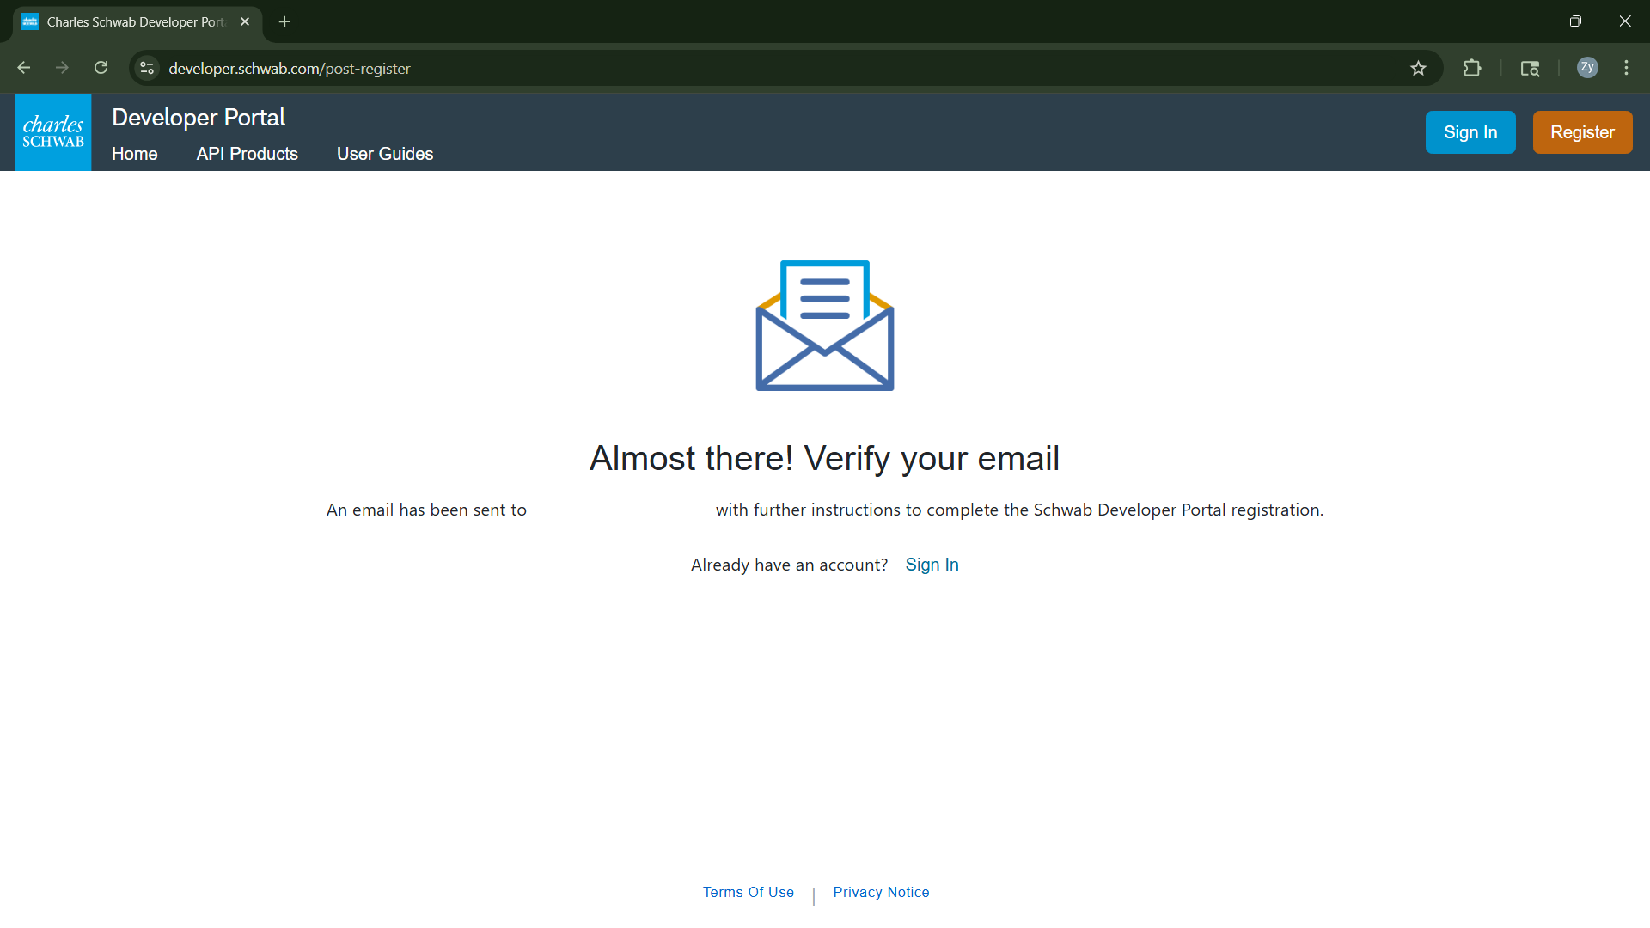Image resolution: width=1650 pixels, height=928 pixels.
Task: Click the header Sign In button
Action: pos(1470,131)
